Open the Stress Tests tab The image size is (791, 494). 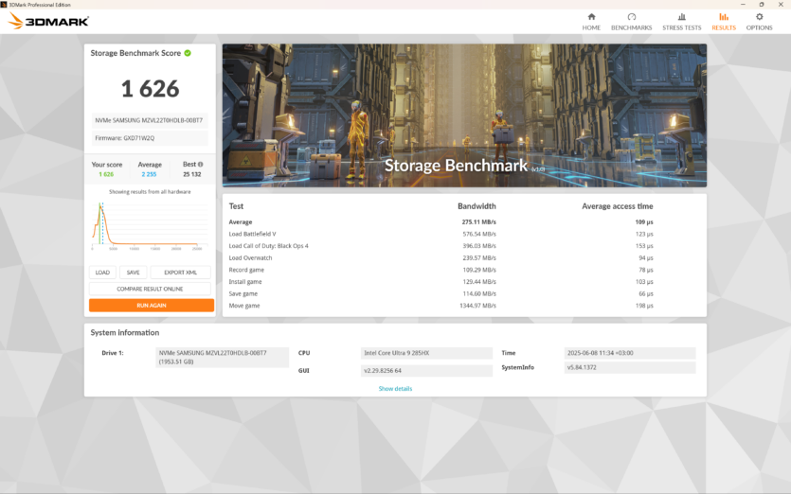pyautogui.click(x=681, y=22)
